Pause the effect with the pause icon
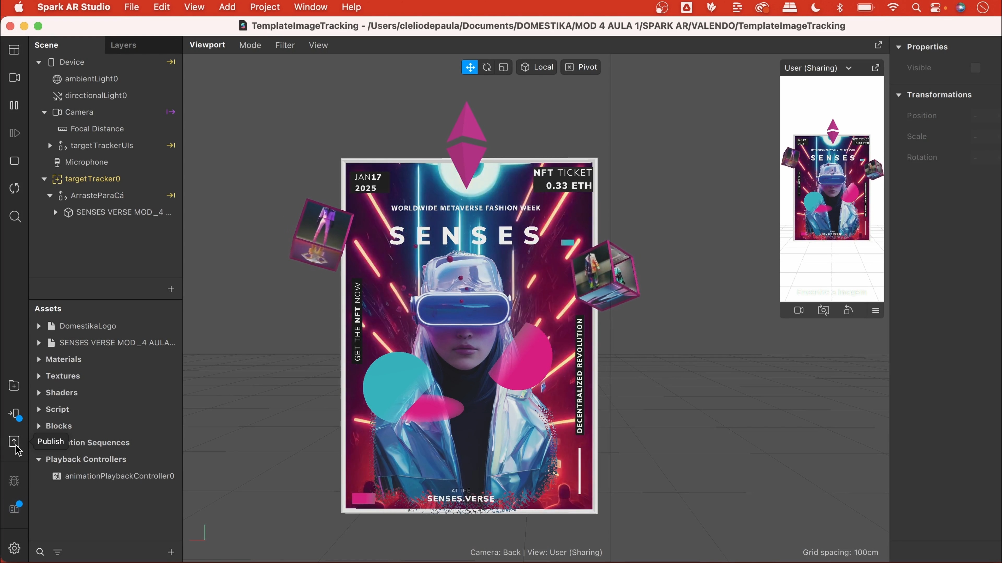The height and width of the screenshot is (563, 1002). [x=14, y=105]
